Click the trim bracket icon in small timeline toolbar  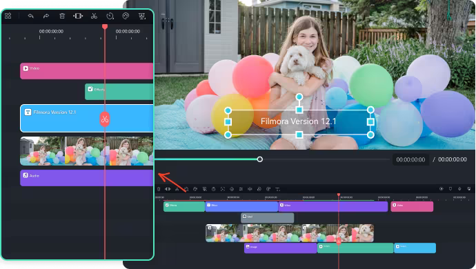[x=168, y=189]
